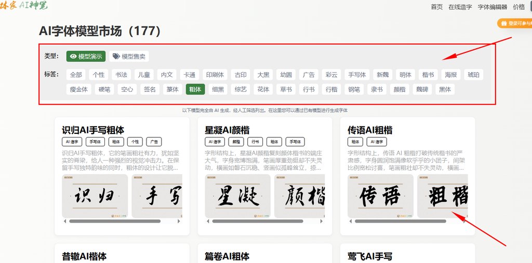
Task: Filter by the 海报 tag
Action: 451,75
